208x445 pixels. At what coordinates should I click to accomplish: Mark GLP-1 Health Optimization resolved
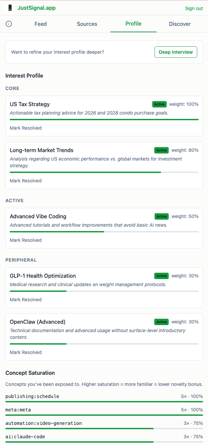[x=26, y=300]
